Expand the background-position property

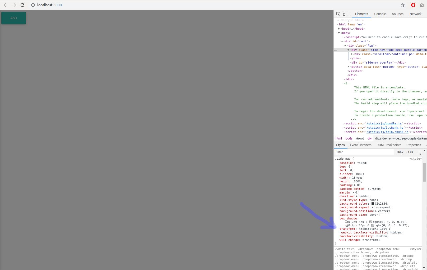[376, 211]
